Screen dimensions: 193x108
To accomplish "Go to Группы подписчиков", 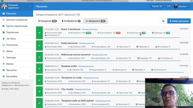I will point(17,26).
